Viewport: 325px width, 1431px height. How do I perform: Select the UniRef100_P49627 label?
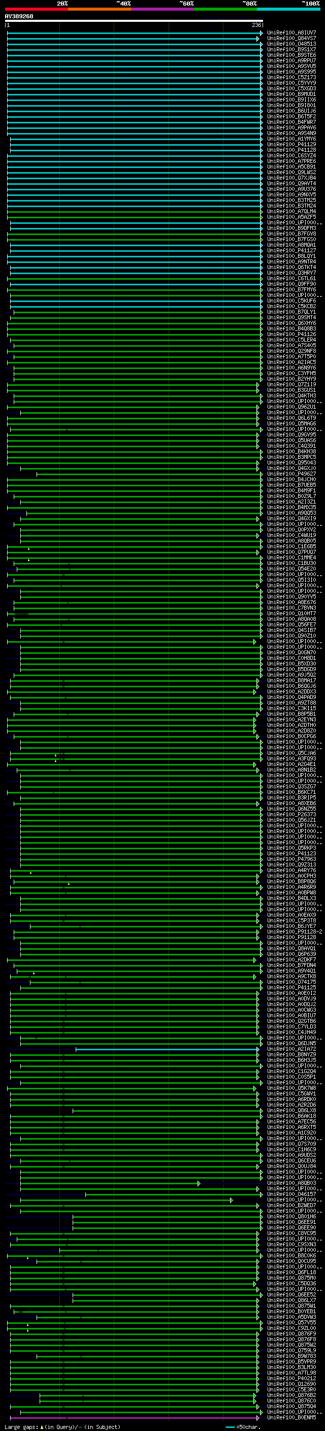click(x=291, y=474)
